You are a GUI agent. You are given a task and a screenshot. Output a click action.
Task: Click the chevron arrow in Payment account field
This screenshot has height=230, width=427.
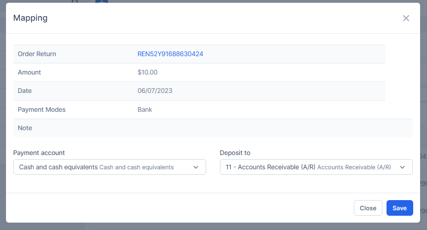click(x=196, y=167)
